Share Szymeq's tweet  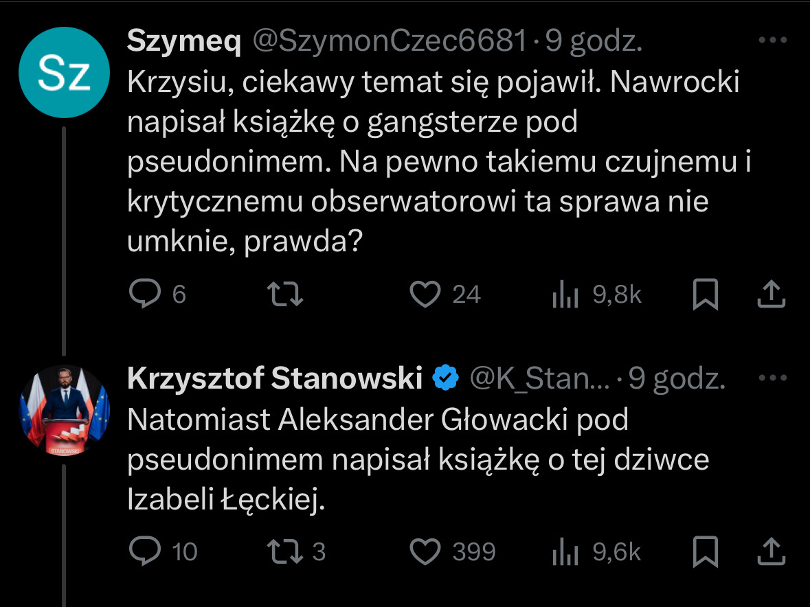[x=771, y=295]
